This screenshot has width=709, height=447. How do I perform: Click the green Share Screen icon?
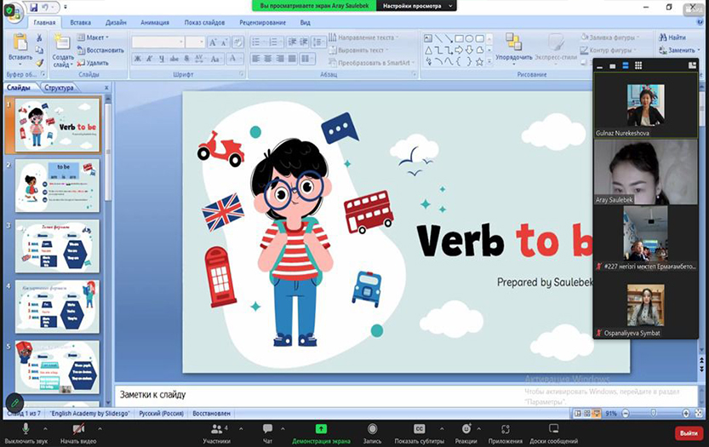(321, 429)
